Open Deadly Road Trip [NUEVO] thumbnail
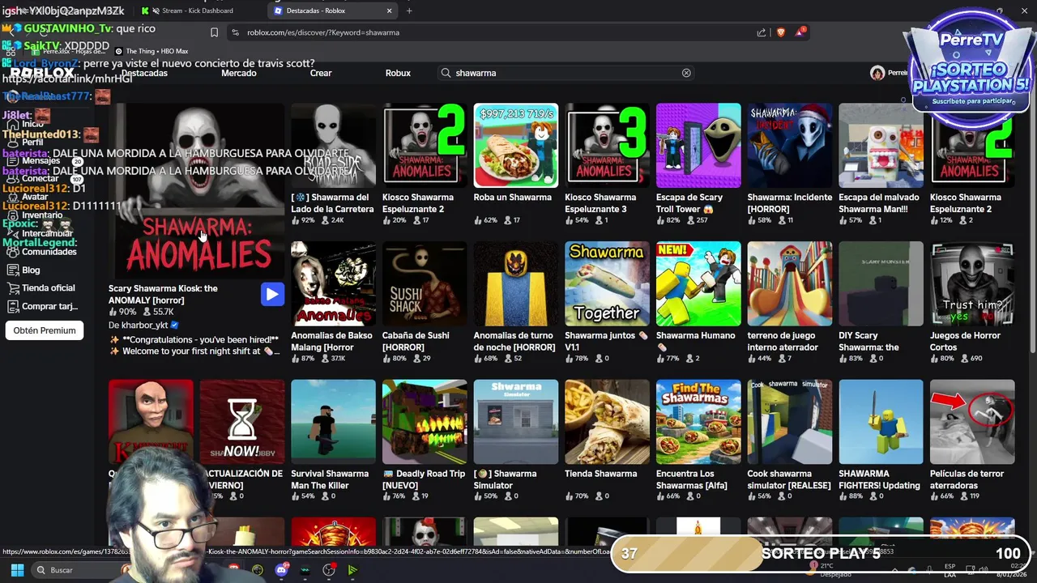Image resolution: width=1037 pixels, height=583 pixels. (425, 422)
